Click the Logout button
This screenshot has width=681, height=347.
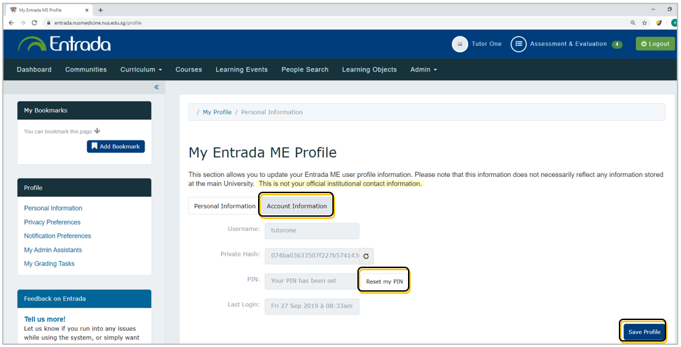(x=655, y=44)
